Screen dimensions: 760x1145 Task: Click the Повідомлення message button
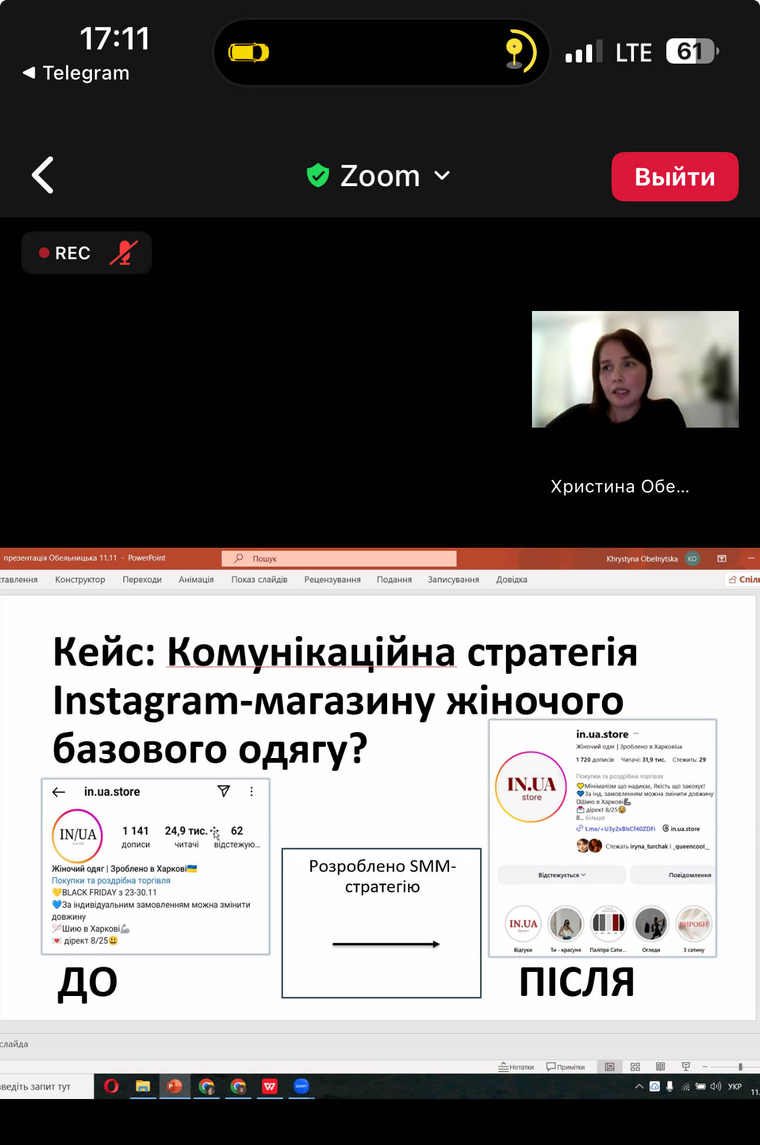point(673,875)
